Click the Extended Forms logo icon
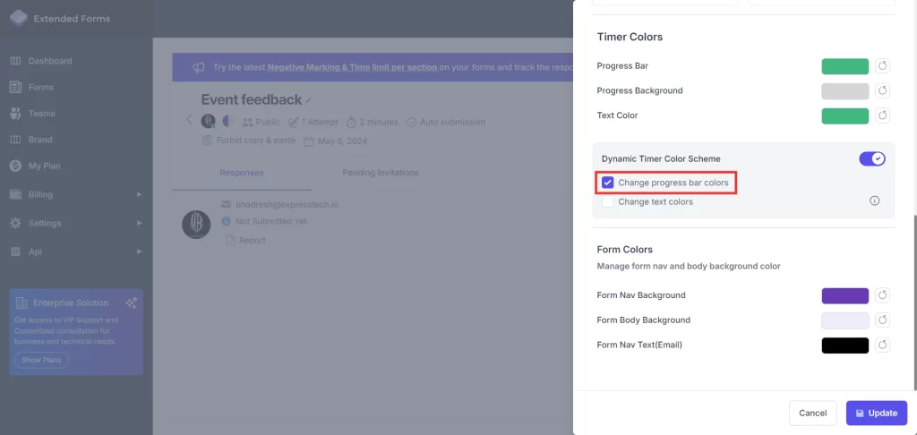The image size is (917, 435). click(x=18, y=18)
